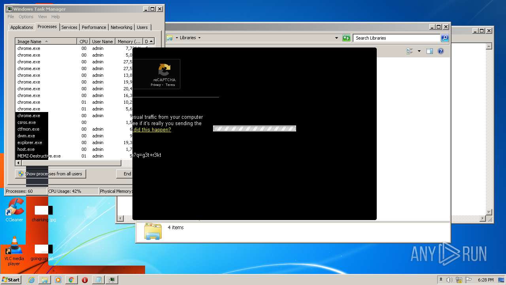Switch to the Performance tab

coord(94,27)
